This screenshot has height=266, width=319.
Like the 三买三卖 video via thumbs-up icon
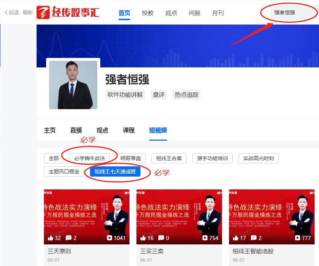143,238
